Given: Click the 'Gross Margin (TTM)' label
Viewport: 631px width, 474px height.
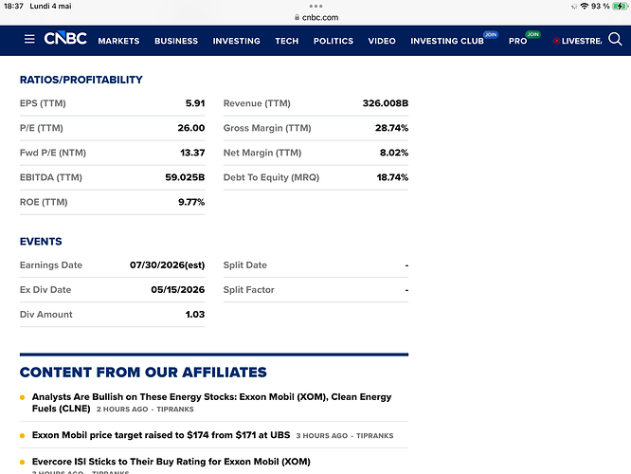Looking at the screenshot, I should click(x=267, y=128).
